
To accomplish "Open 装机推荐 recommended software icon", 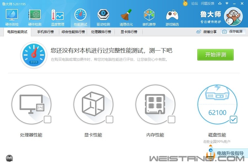I will (149, 17).
